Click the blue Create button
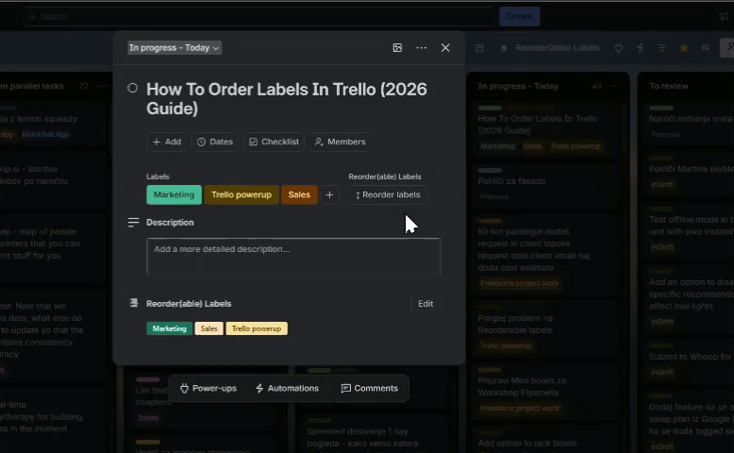 (519, 17)
